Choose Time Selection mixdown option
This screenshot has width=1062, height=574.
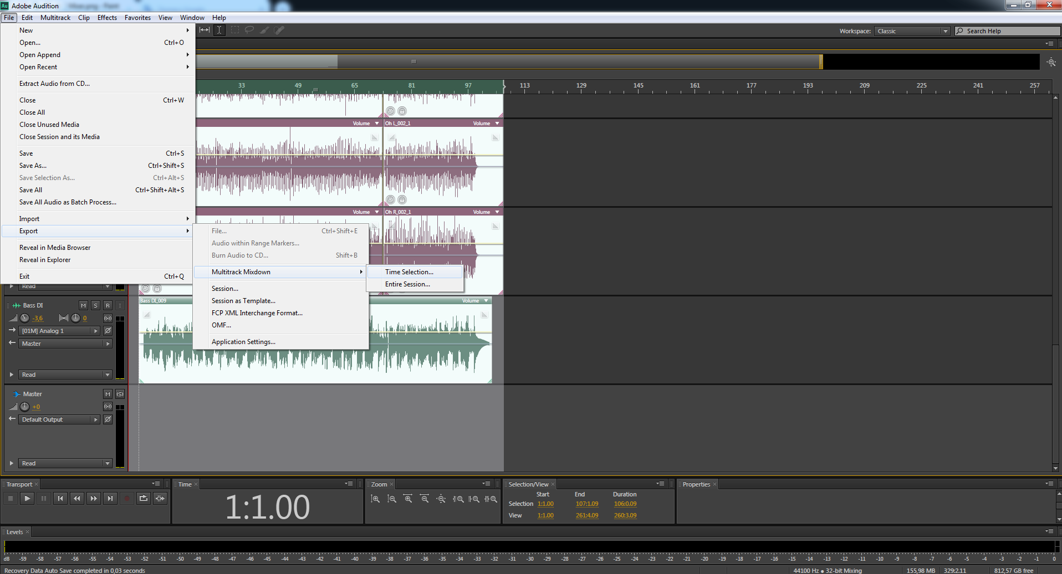[x=415, y=272]
